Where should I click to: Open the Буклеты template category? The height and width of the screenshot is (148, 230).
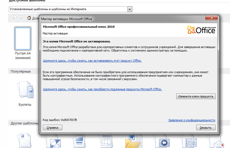(25, 94)
